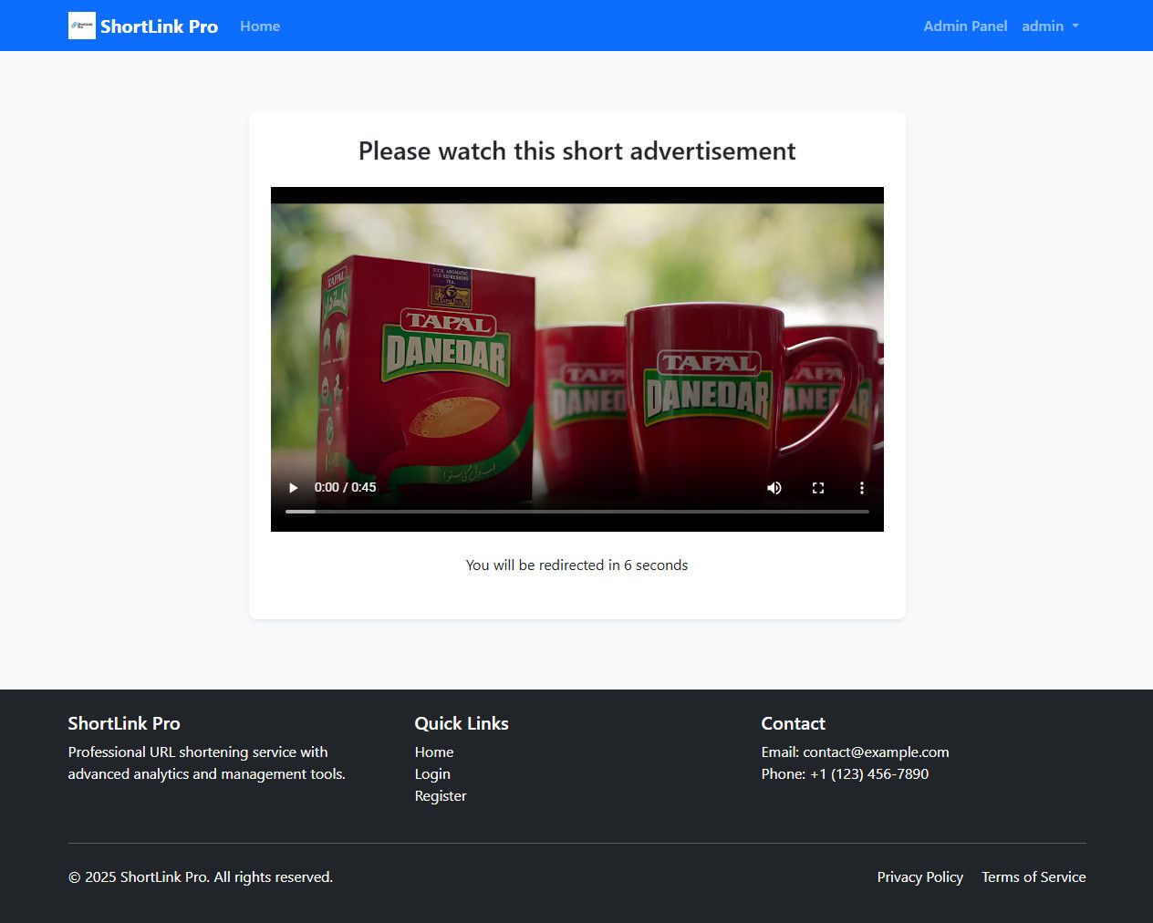
Task: Play the advertisement video
Action: 293,488
